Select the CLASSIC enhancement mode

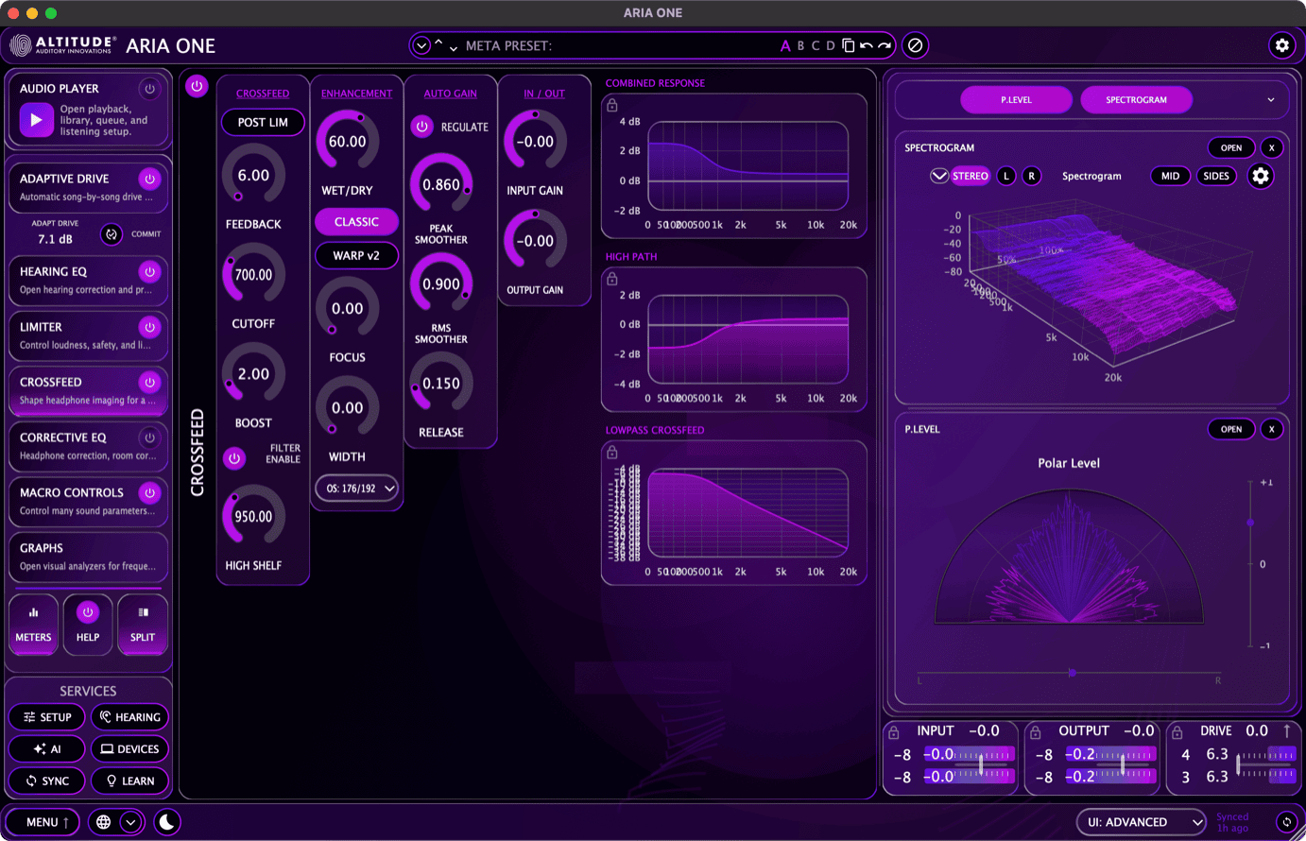point(356,222)
